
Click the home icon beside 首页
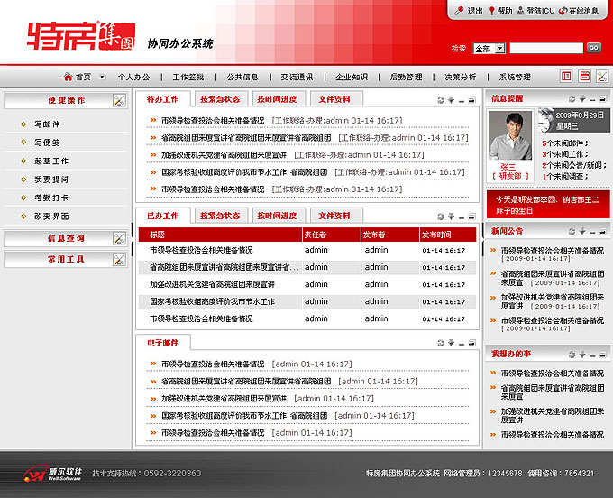click(x=68, y=78)
